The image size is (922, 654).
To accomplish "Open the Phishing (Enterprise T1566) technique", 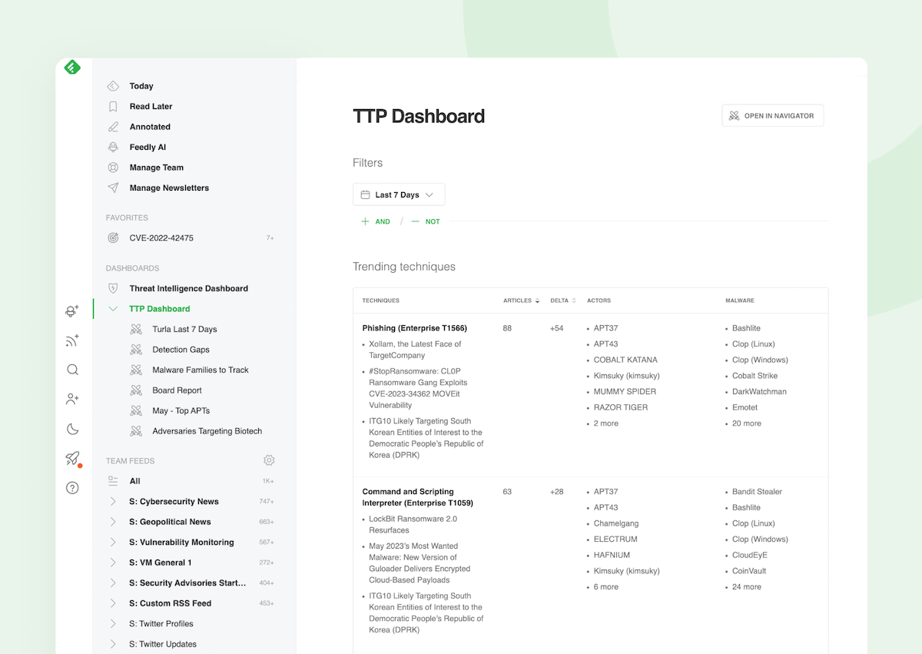I will [x=414, y=327].
